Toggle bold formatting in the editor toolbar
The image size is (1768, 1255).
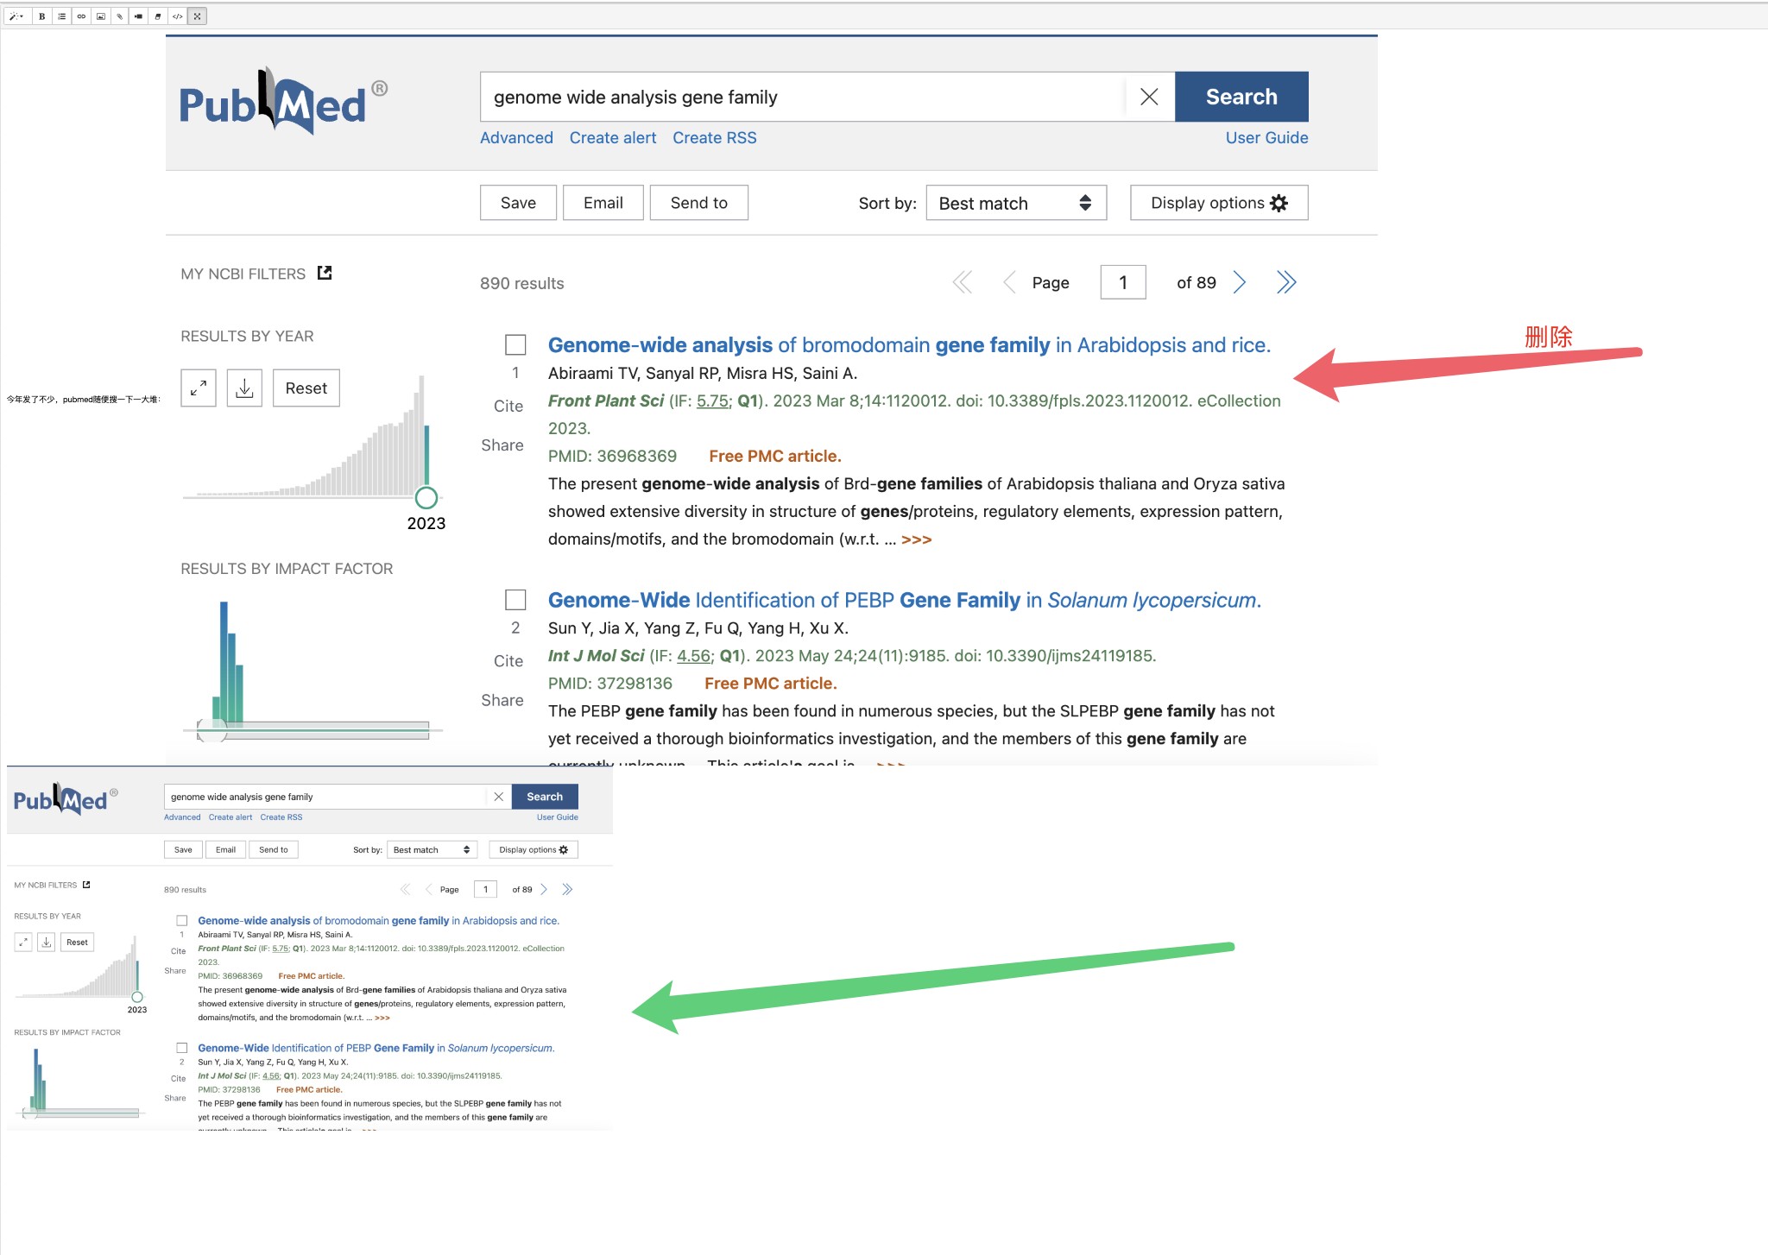coord(41,16)
